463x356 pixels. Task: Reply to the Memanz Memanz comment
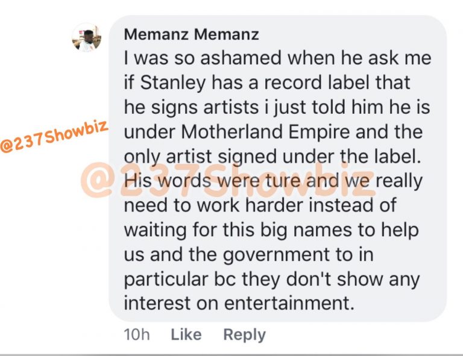pyautogui.click(x=244, y=334)
